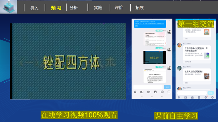Switch to the 分析 tab

tap(74, 7)
